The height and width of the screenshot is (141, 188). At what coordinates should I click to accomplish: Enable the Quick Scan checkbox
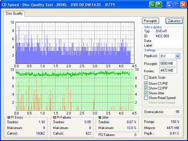coord(146,78)
